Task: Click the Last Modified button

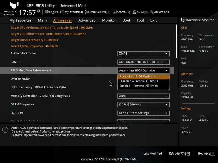Action: tap(153, 153)
